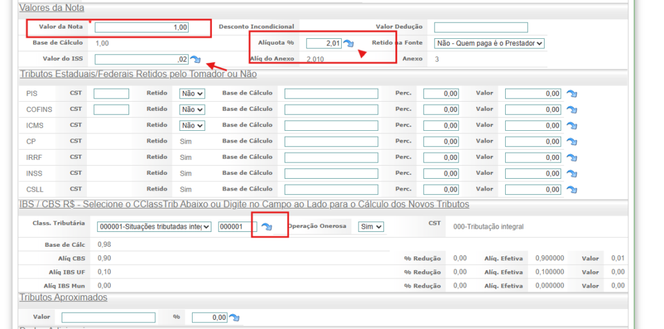
Task: Click the blue arrow beside Alíquota % field
Action: click(349, 43)
